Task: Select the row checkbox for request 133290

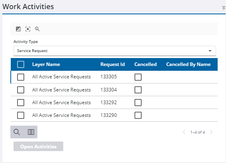Action: tap(21, 115)
